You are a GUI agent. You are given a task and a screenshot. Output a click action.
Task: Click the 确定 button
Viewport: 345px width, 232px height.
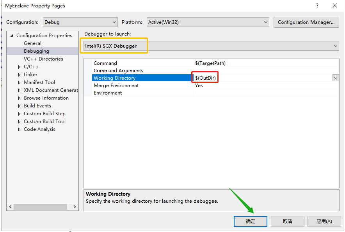coord(250,221)
